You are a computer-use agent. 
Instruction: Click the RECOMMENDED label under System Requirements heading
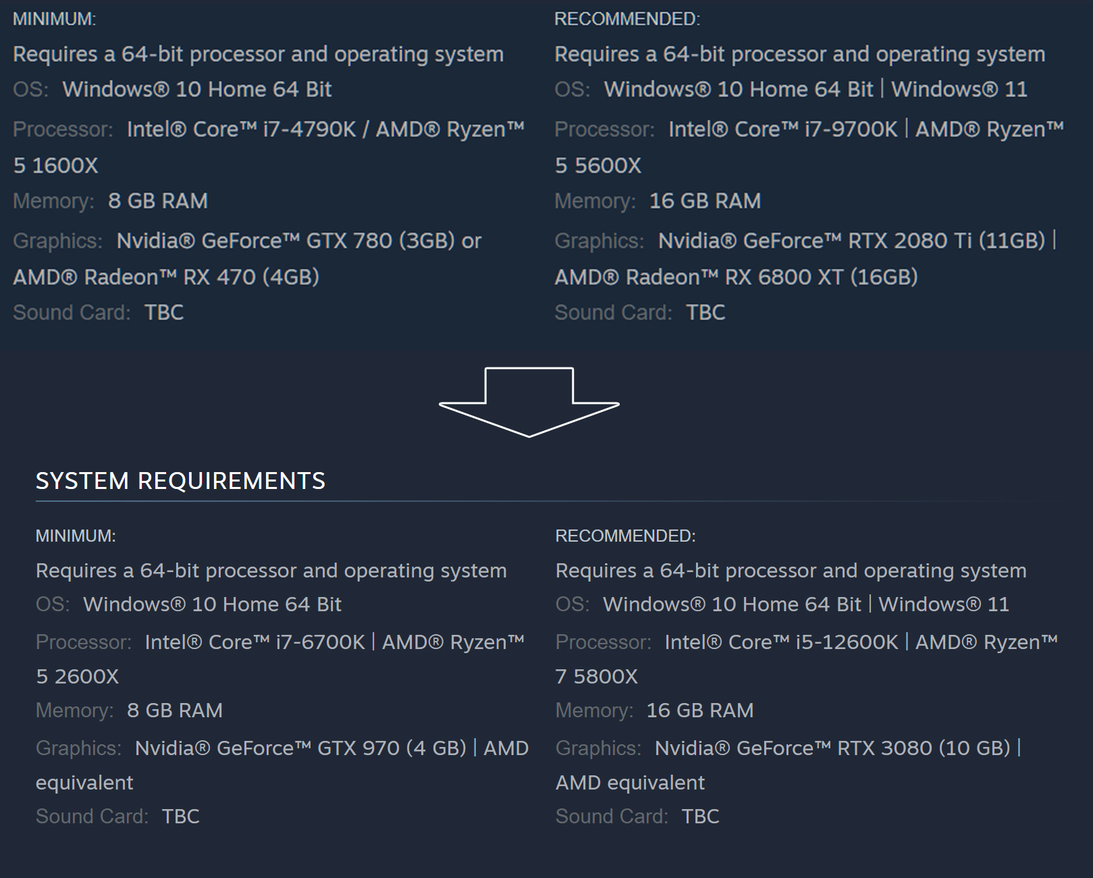click(625, 536)
